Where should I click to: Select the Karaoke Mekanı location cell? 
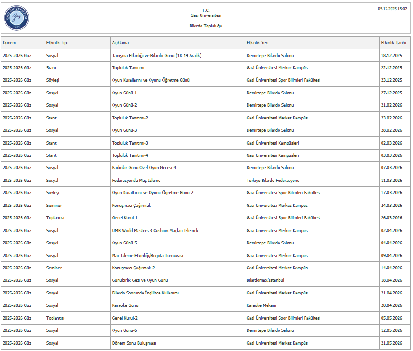261,305
